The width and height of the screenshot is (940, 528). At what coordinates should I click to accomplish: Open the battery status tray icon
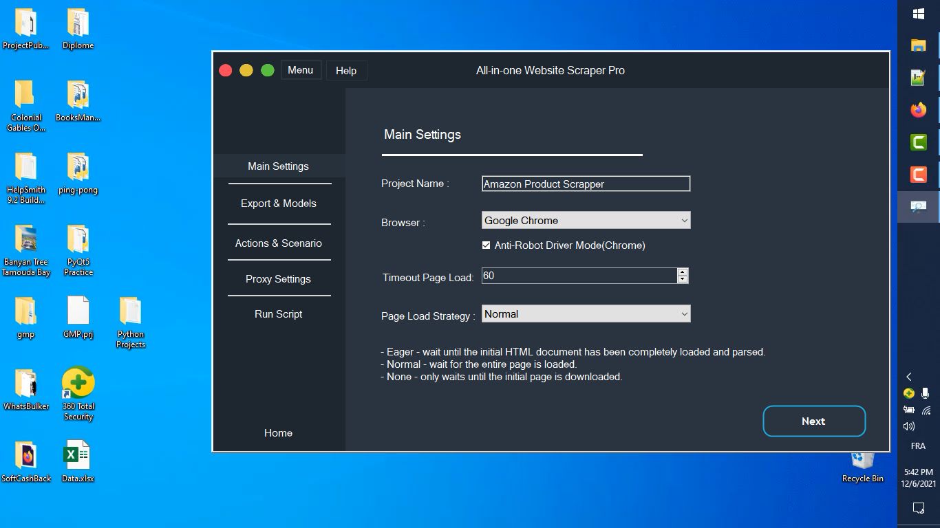pyautogui.click(x=909, y=410)
